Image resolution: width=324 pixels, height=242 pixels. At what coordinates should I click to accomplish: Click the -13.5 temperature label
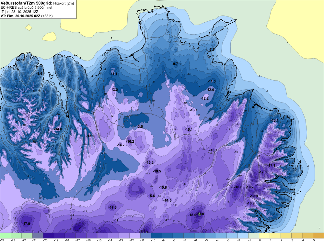tap(139, 126)
